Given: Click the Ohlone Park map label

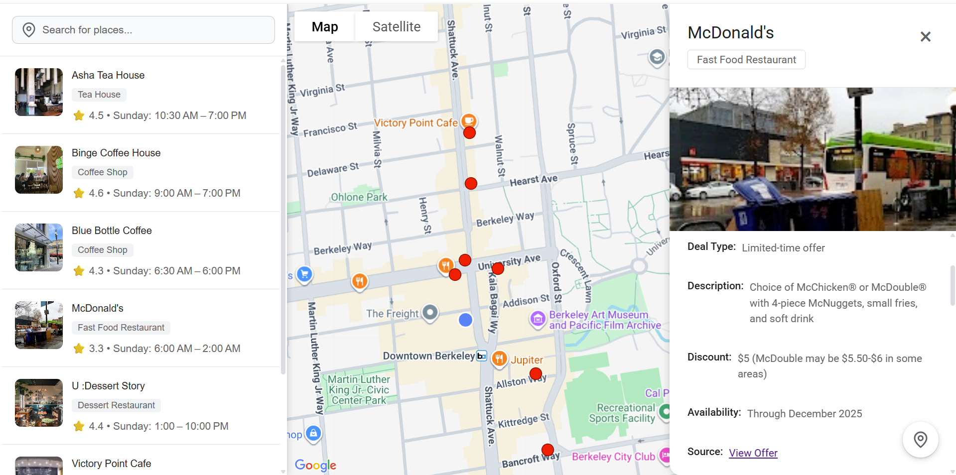Looking at the screenshot, I should (359, 197).
